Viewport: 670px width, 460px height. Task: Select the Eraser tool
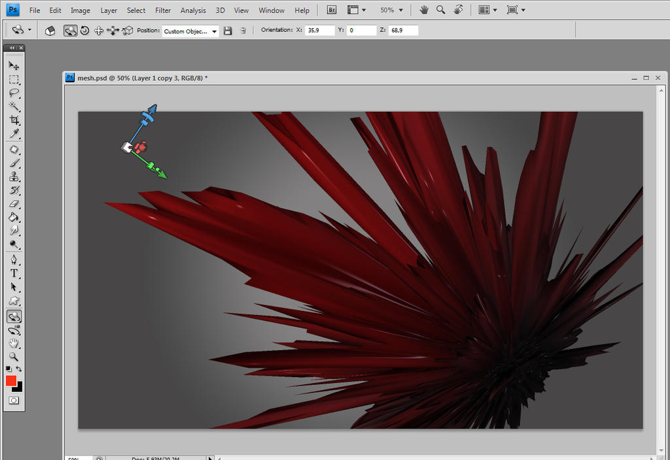[x=14, y=204]
